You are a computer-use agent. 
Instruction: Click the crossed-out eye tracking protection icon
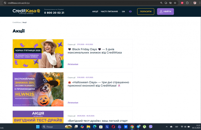[170, 3]
